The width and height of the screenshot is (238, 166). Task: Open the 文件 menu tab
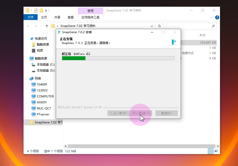(31, 17)
